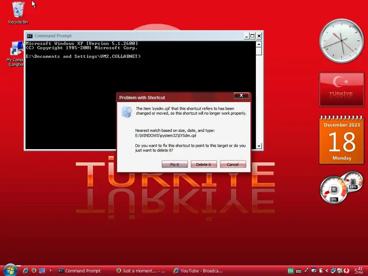
Task: Click the Türkiye flag gadget
Action: (342, 89)
